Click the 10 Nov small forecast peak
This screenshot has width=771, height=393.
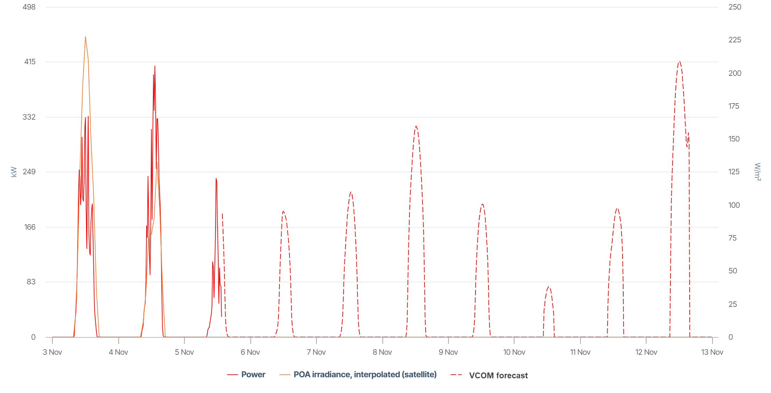coord(549,287)
